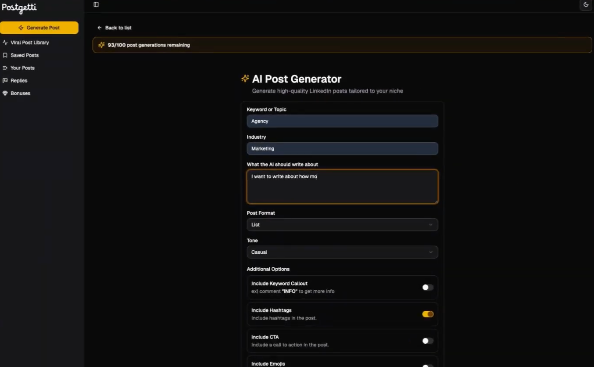Click the dark mode moon icon
The width and height of the screenshot is (594, 367).
coord(586,4)
